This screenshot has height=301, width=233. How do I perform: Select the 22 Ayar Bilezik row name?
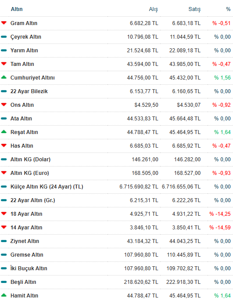[x=29, y=91]
